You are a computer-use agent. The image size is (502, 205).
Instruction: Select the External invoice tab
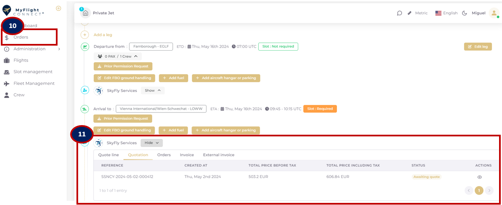point(218,155)
